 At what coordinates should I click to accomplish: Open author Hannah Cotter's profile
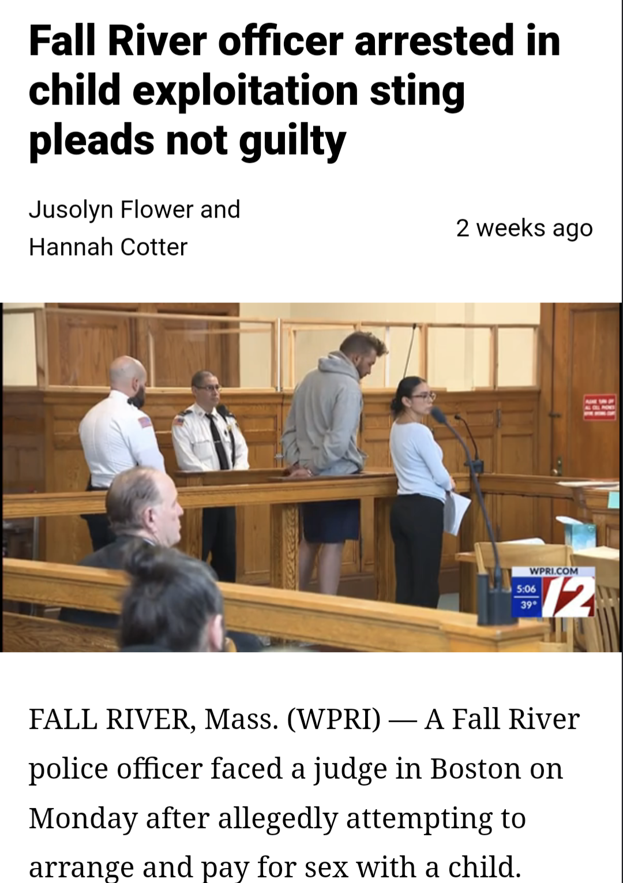(108, 247)
